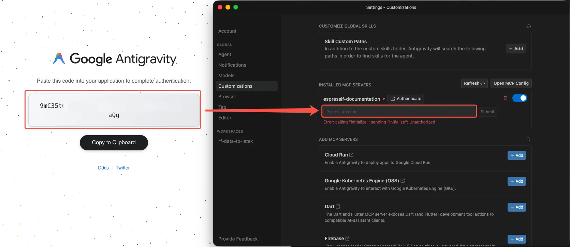Add the Firebase MCP server
This screenshot has height=247, width=570.
pos(517,239)
